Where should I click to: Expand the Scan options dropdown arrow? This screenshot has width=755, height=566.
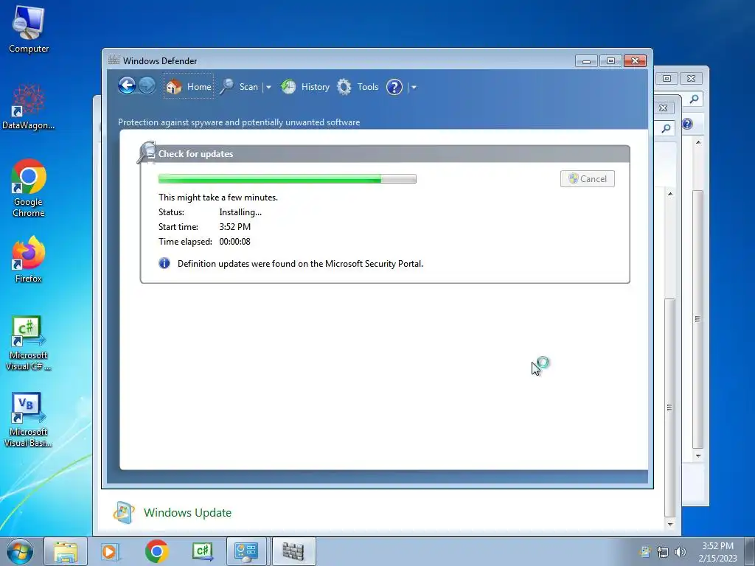pos(268,87)
